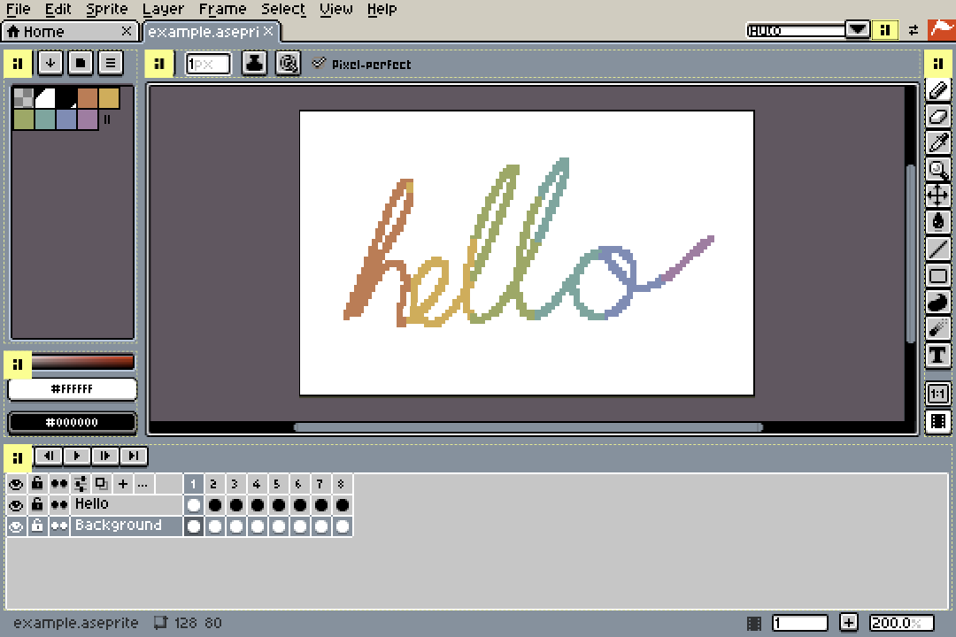
Task: Open the File menu
Action: pyautogui.click(x=19, y=9)
